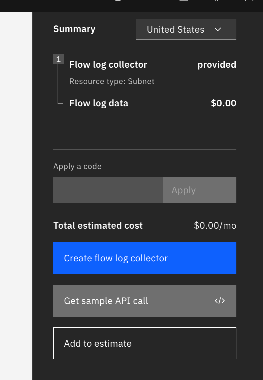Click the Total estimated cost amount
This screenshot has width=263, height=380.
tap(215, 225)
